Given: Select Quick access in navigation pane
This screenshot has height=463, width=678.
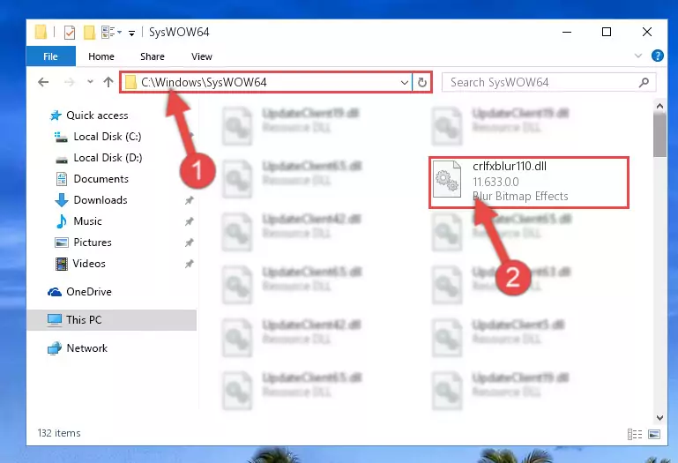Looking at the screenshot, I should [97, 116].
